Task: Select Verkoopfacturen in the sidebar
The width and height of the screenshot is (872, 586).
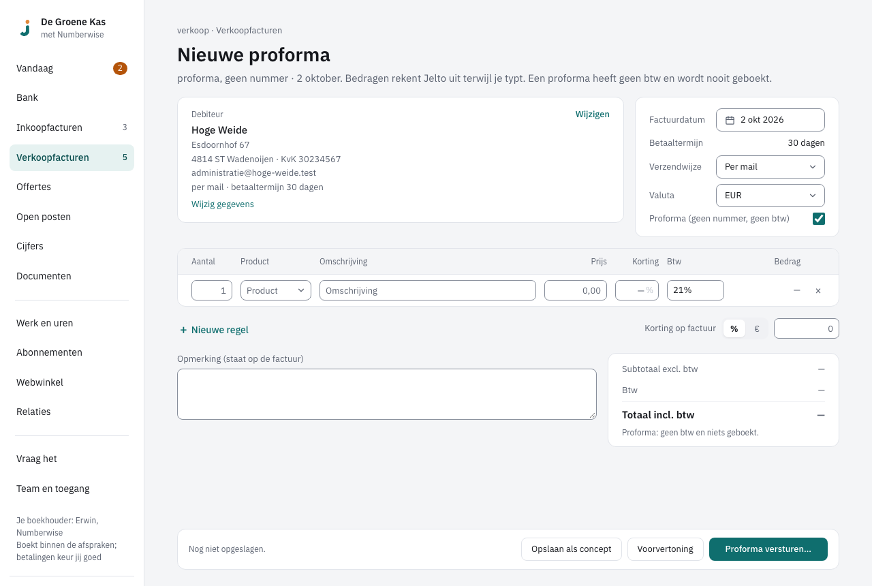Action: point(72,157)
